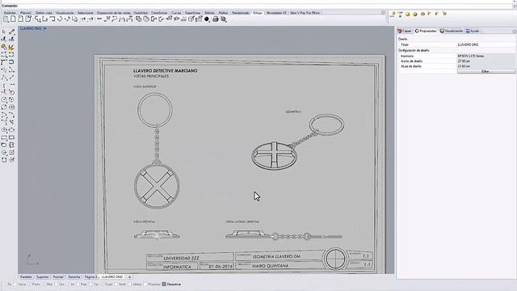Switch to the Estándar toolbar tab
Viewport: 517px width, 291px height.
[x=10, y=13]
